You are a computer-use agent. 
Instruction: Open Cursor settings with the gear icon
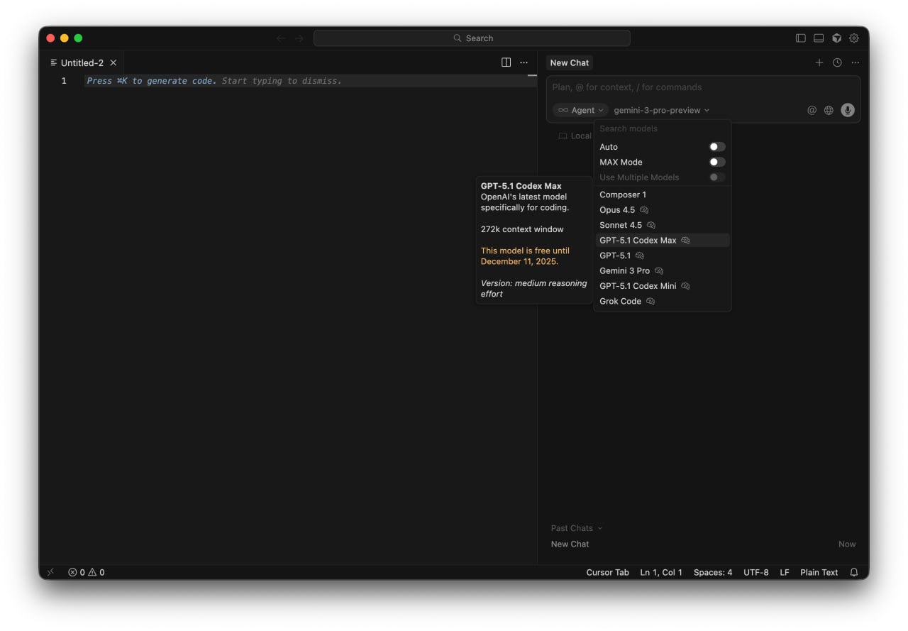854,38
